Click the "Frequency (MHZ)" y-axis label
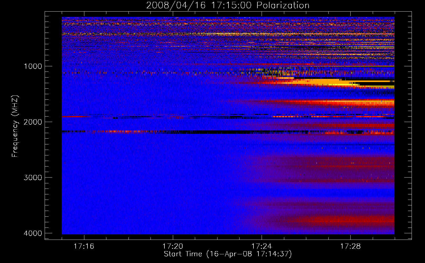Viewport: 425px width, 263px height. pyautogui.click(x=15, y=126)
